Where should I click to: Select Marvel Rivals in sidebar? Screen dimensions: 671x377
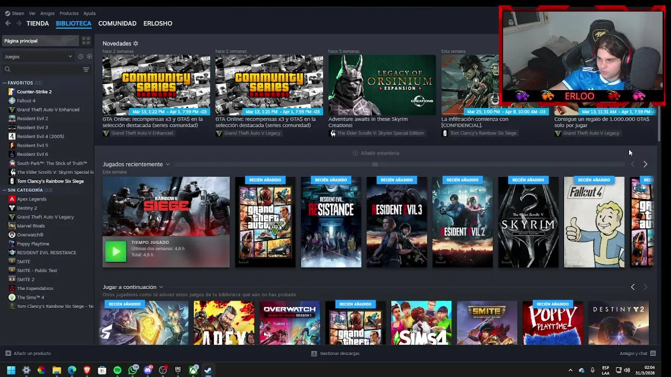[30, 226]
